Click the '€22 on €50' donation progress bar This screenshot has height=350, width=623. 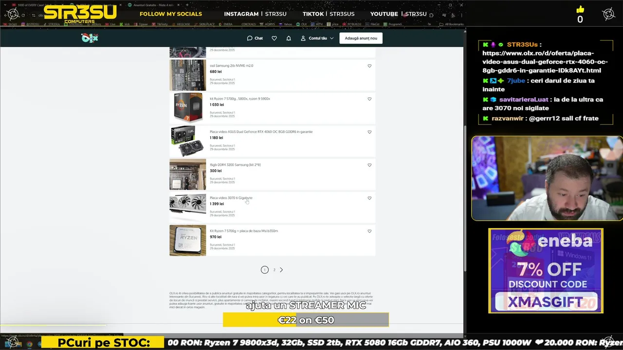pos(306,320)
